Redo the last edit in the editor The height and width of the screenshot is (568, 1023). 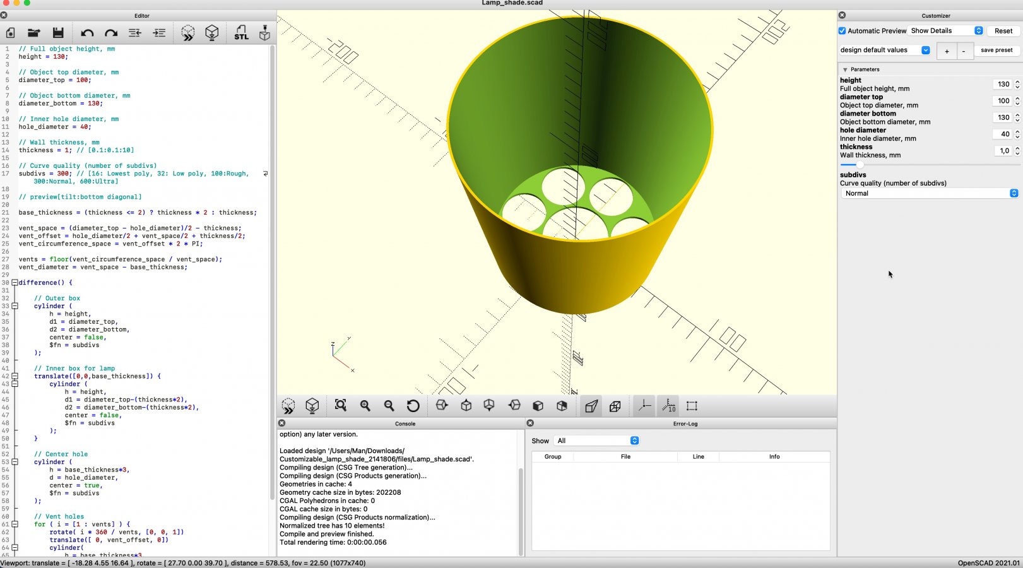tap(111, 33)
